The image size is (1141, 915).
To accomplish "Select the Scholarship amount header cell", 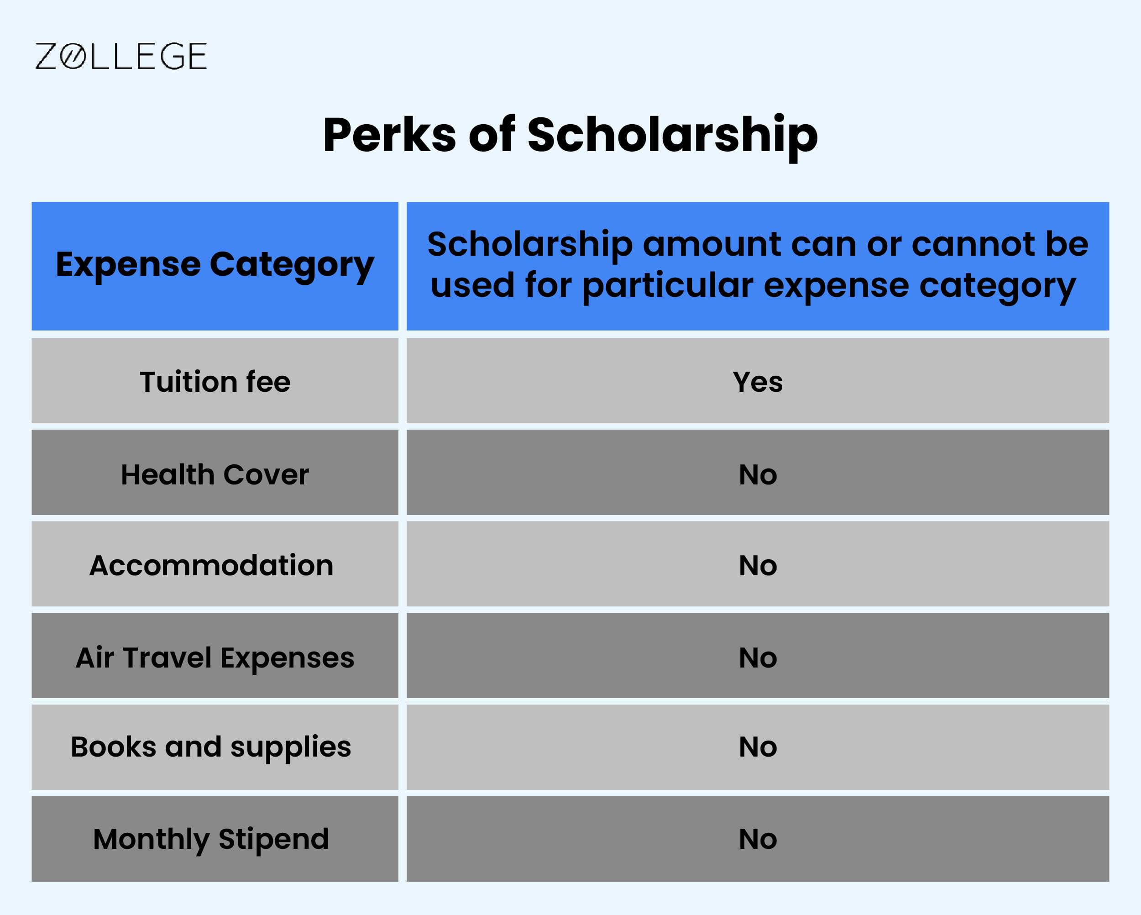I will 758,266.
